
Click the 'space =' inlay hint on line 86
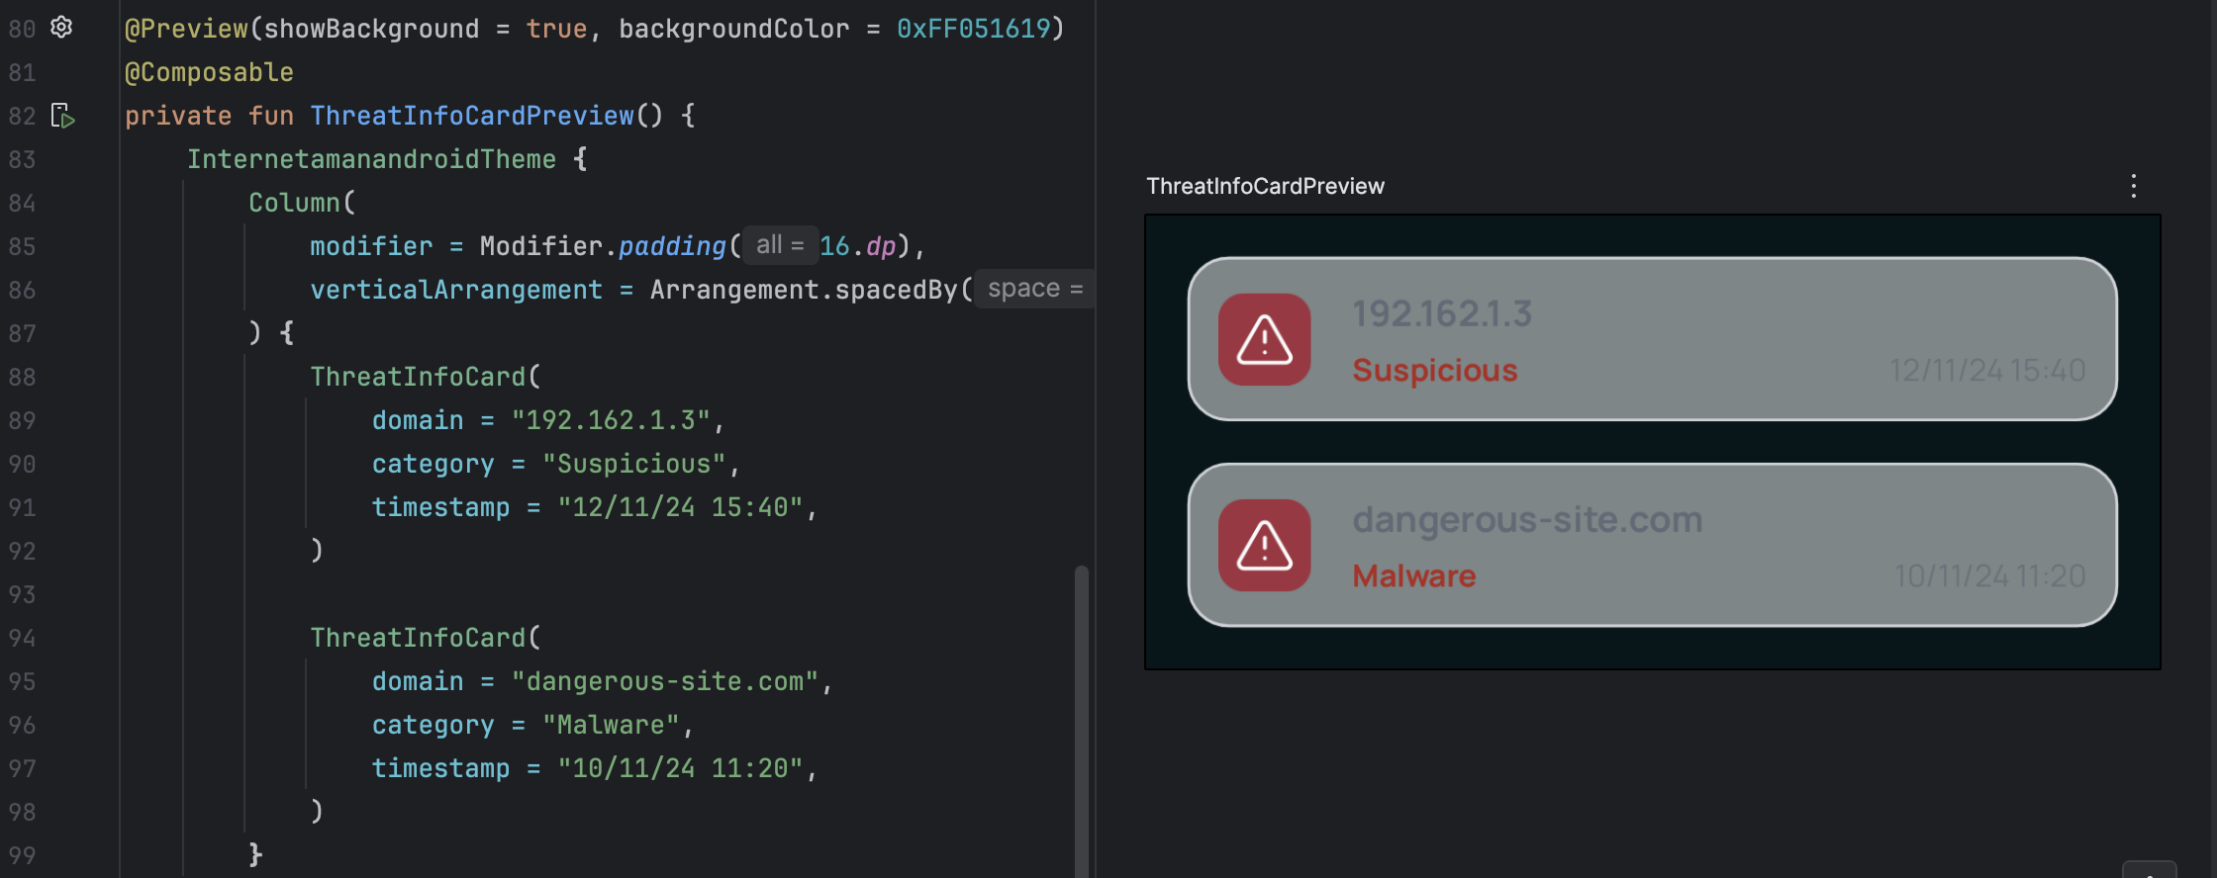(x=1035, y=289)
